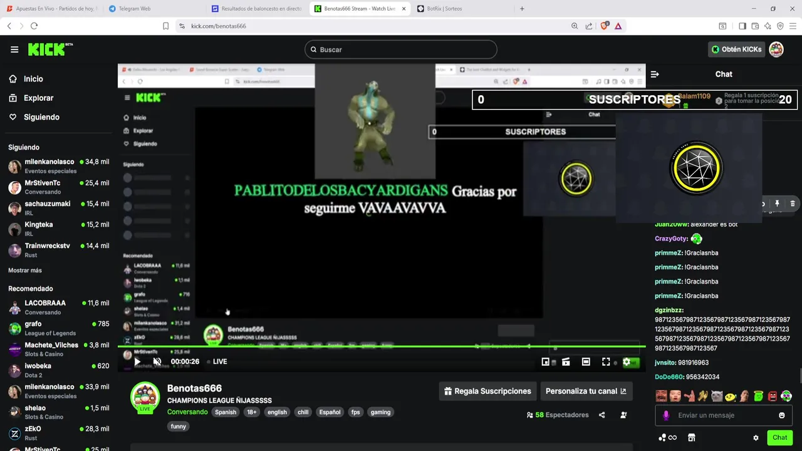Open grafo recommended channel
Image resolution: width=802 pixels, height=451 pixels.
pos(59,328)
